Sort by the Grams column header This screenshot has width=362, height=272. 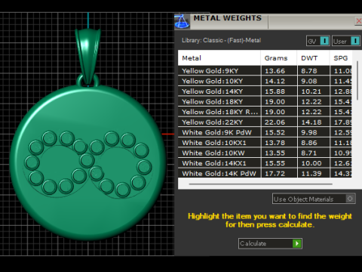pos(278,58)
